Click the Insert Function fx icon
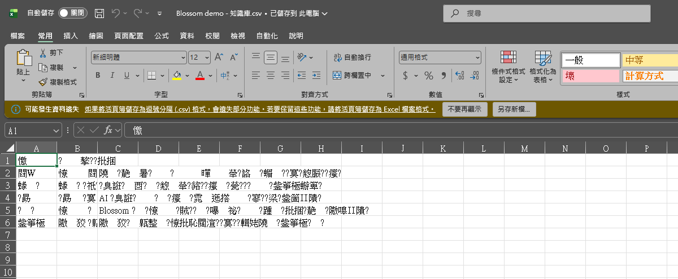The height and width of the screenshot is (279, 678). pyautogui.click(x=108, y=130)
